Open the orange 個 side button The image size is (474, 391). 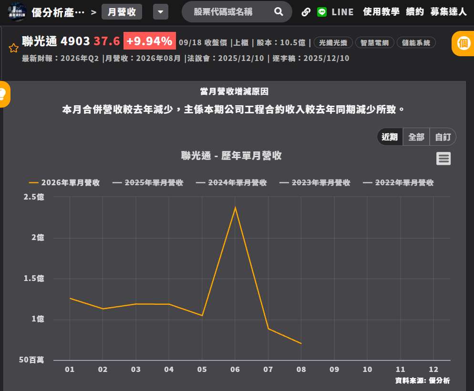pos(463,43)
